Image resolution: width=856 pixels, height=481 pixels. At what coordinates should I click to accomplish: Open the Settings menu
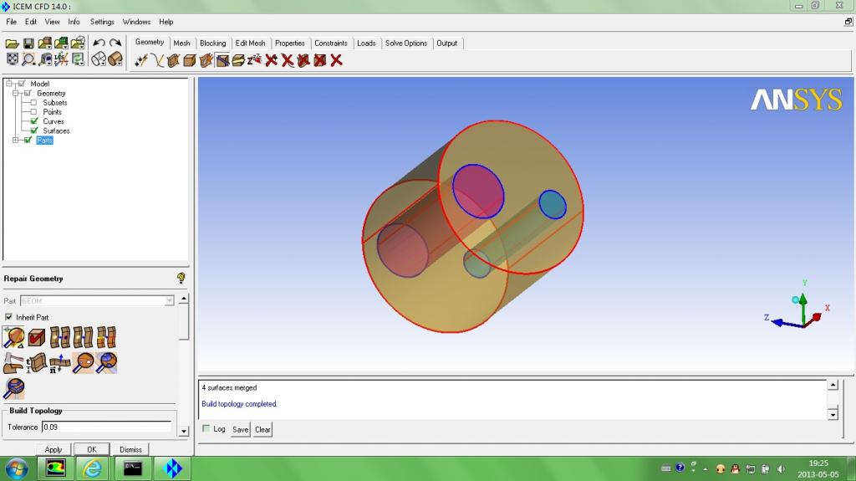click(x=102, y=22)
